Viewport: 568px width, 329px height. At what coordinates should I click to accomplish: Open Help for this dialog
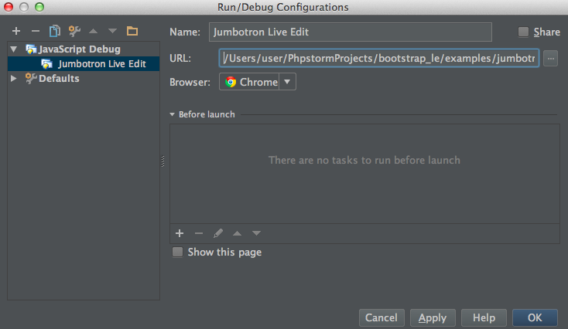[484, 317]
